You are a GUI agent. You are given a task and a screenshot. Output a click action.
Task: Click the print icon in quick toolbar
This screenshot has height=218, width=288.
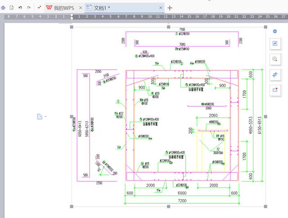[3, 8]
